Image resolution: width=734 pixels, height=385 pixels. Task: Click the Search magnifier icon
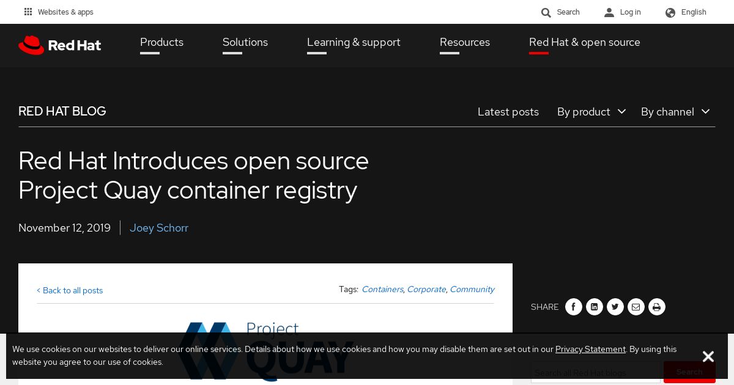pos(546,12)
